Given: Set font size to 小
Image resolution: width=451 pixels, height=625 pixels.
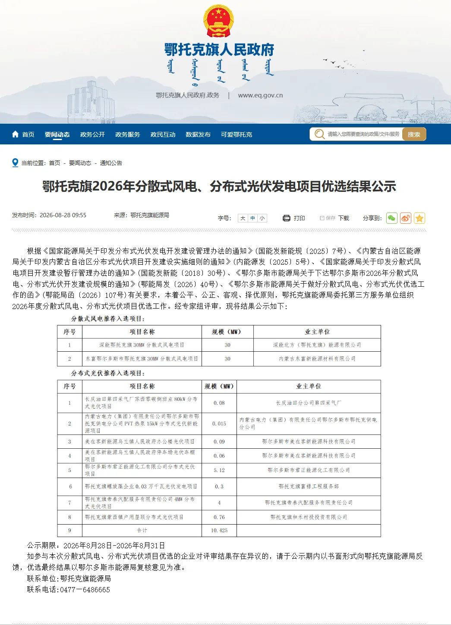Looking at the screenshot, I should pos(262,218).
